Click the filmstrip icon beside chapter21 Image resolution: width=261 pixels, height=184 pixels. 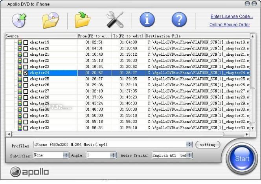(x=20, y=55)
